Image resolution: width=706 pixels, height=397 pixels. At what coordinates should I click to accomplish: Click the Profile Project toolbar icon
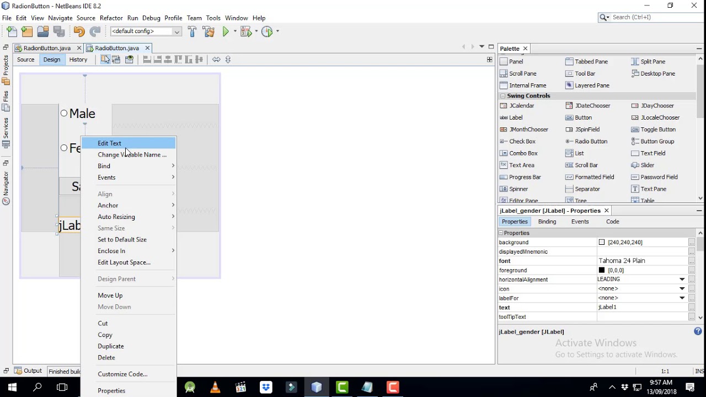click(267, 31)
